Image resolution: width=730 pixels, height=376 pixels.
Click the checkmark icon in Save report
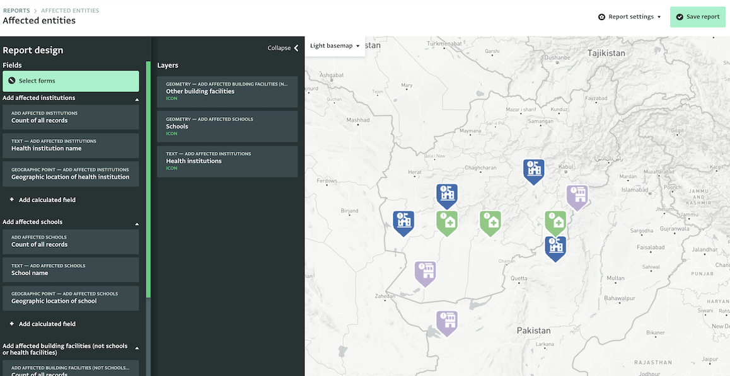[680, 17]
